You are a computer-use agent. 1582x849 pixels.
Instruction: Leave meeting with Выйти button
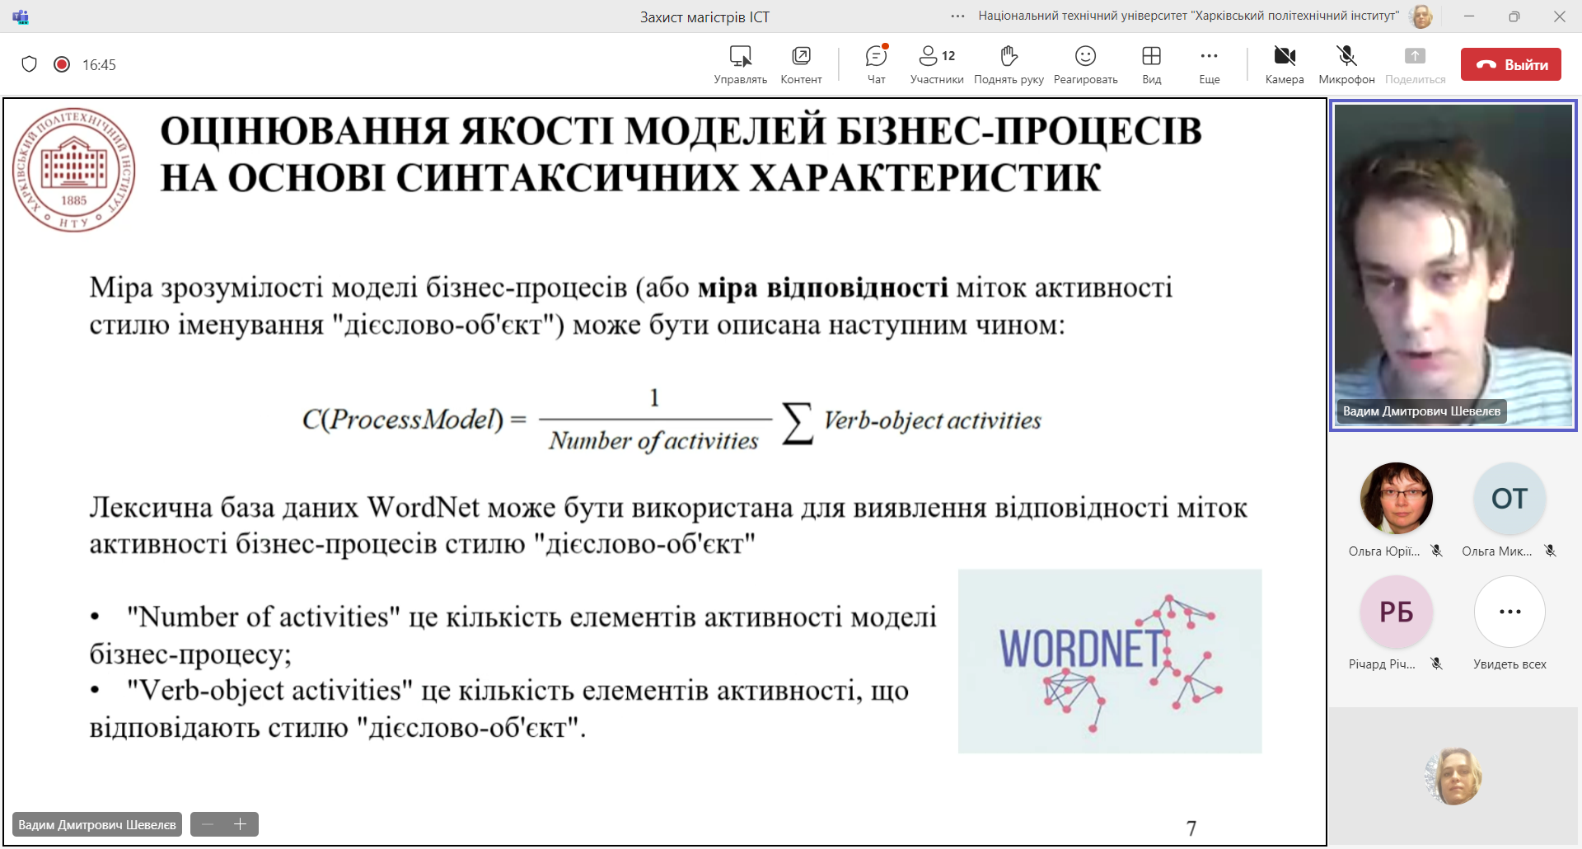(1510, 64)
